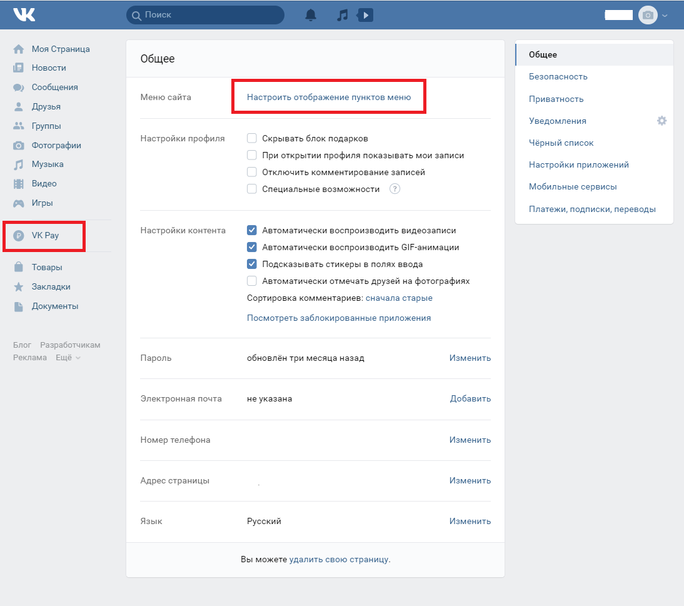Click the film icon beside Видео
The width and height of the screenshot is (684, 606).
pos(18,184)
